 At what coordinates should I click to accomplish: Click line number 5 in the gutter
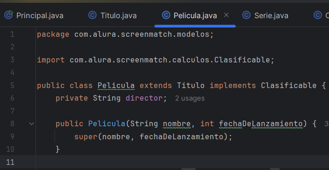[12, 85]
